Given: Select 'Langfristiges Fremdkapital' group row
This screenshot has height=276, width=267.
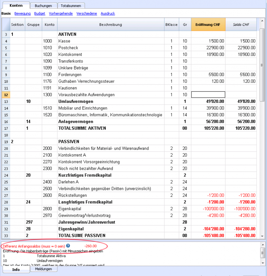Looking at the screenshot, I should click(111, 202).
